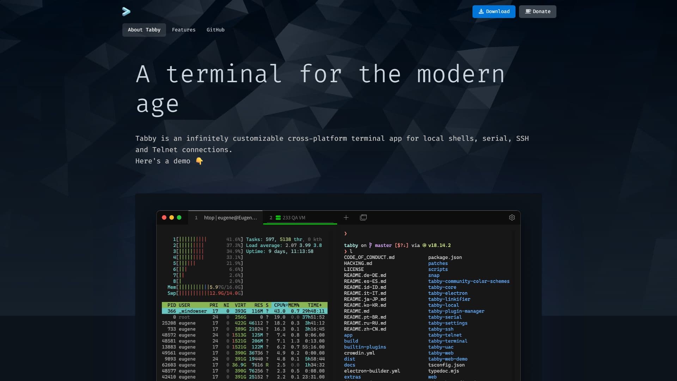This screenshot has width=677, height=381.
Task: Click the Swp usage bar in htop
Action: 205,293
